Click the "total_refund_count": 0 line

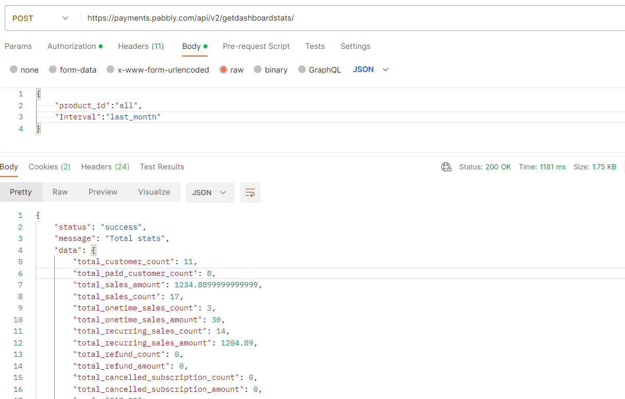point(128,354)
